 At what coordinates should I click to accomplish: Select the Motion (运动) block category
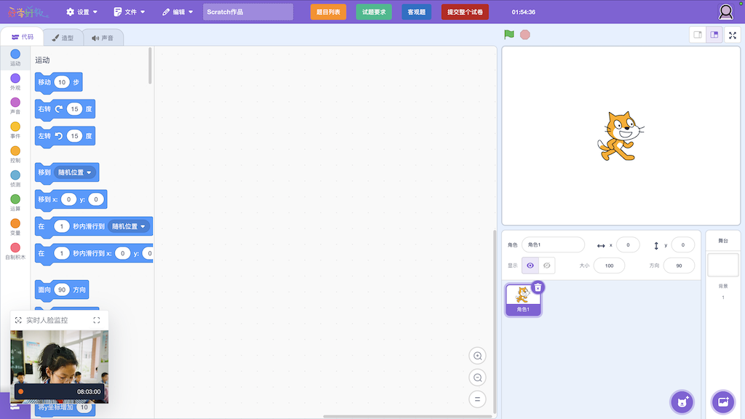[x=15, y=57]
